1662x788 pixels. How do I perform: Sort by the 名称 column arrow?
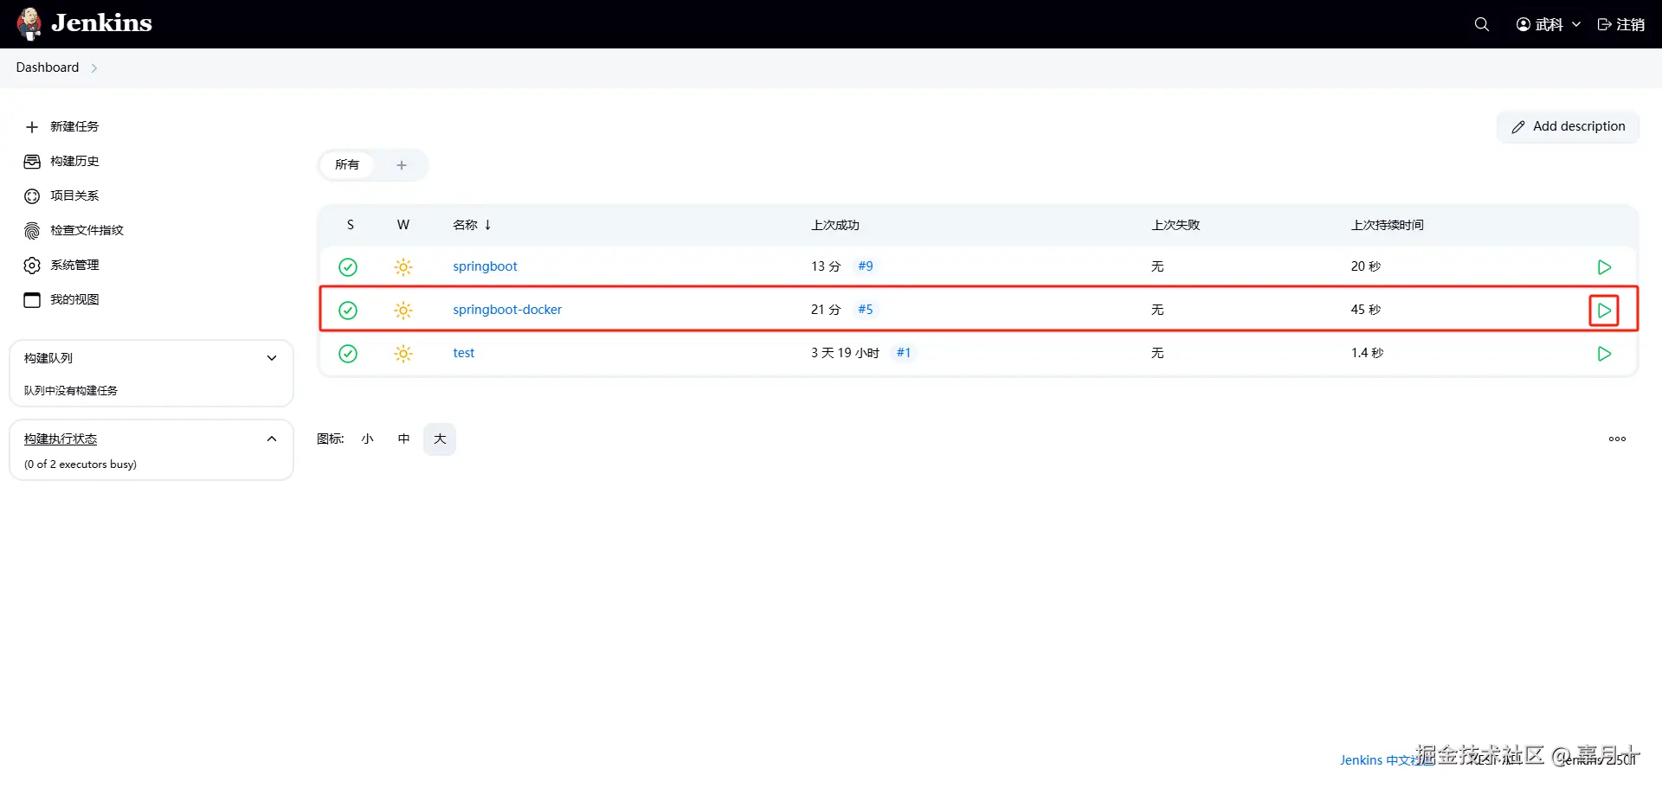click(488, 225)
